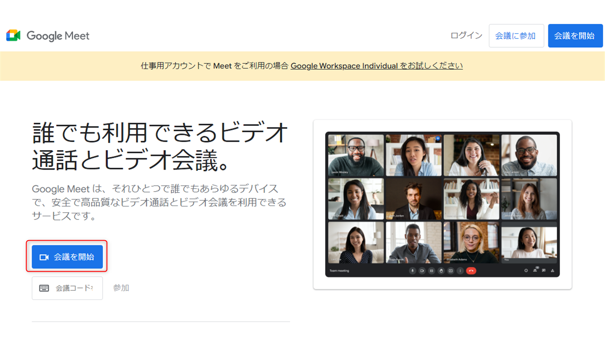Focus the 会議コード input field
The width and height of the screenshot is (605, 345).
pos(73,288)
